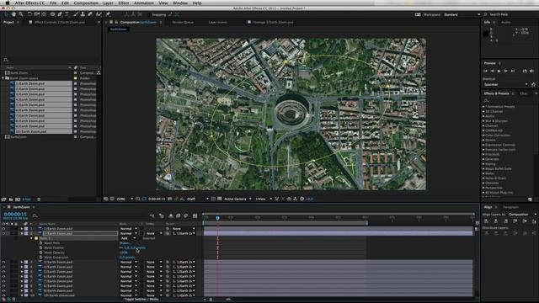Toggle timeline shy layers icon
This screenshot has height=303, width=539.
coord(170,215)
